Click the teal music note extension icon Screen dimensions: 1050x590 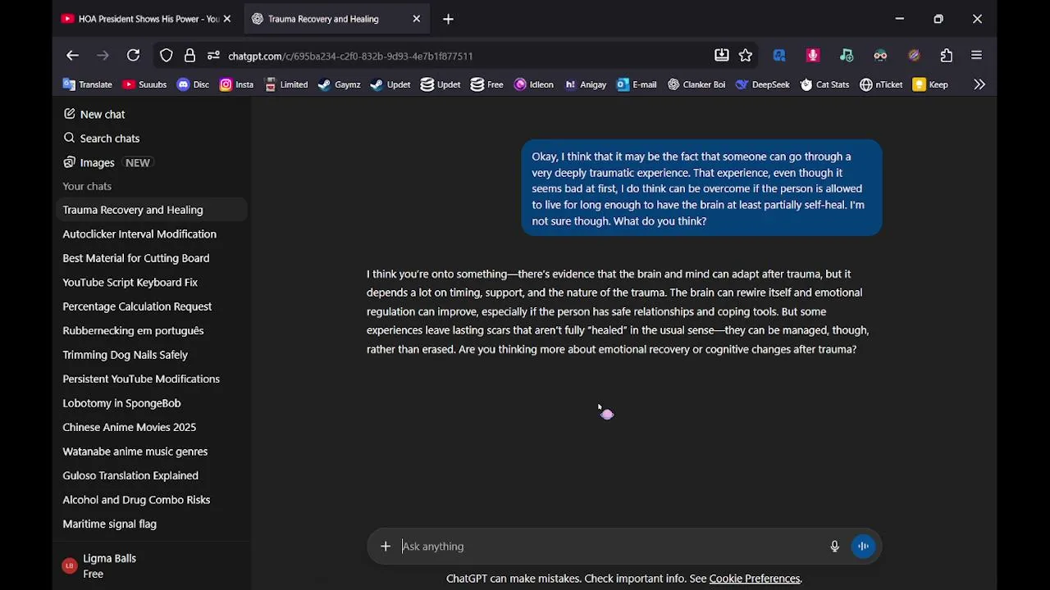[847, 56]
